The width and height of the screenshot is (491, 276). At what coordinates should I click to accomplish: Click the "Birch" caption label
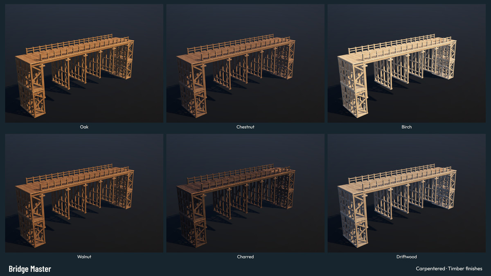point(407,127)
